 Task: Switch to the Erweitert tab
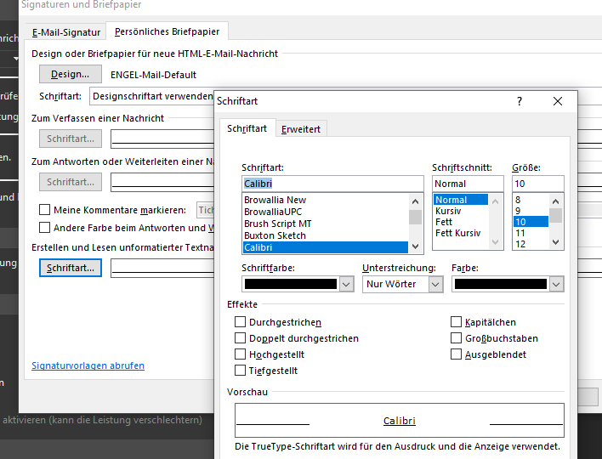pyautogui.click(x=301, y=129)
